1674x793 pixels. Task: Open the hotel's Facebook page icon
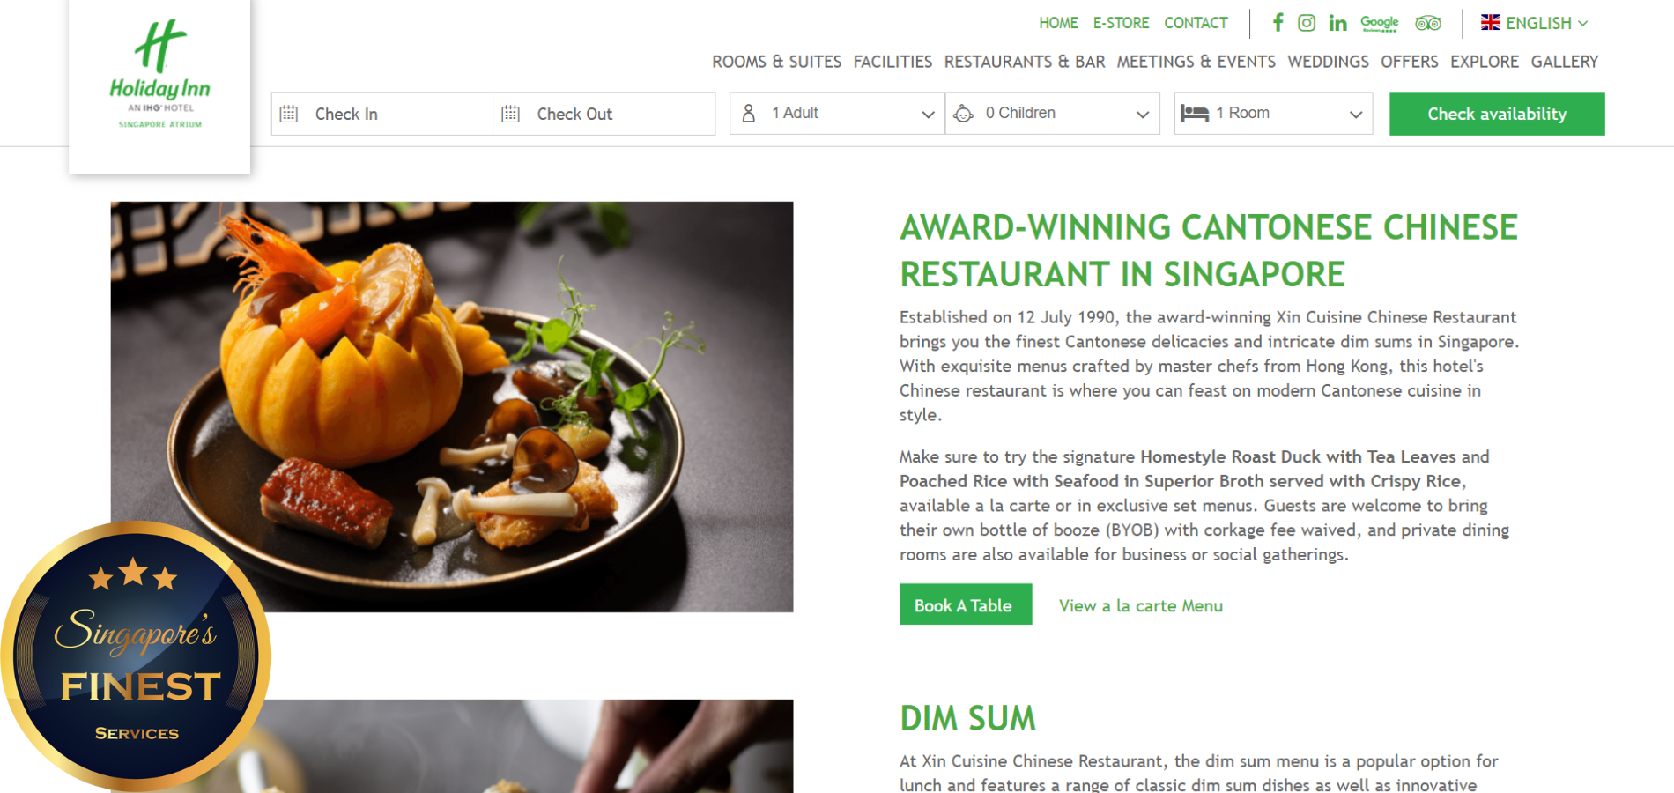click(x=1278, y=23)
